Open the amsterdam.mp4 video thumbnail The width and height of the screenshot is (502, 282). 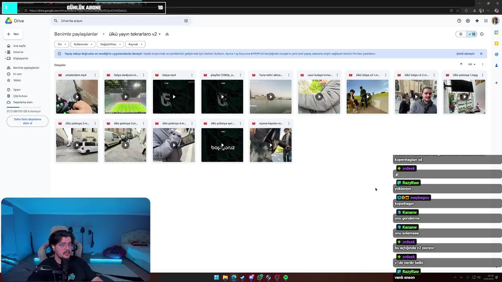click(77, 97)
